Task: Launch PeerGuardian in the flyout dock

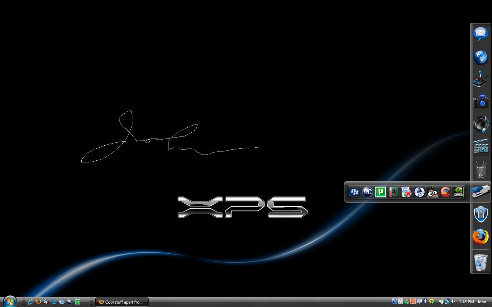Action: pyautogui.click(x=368, y=192)
